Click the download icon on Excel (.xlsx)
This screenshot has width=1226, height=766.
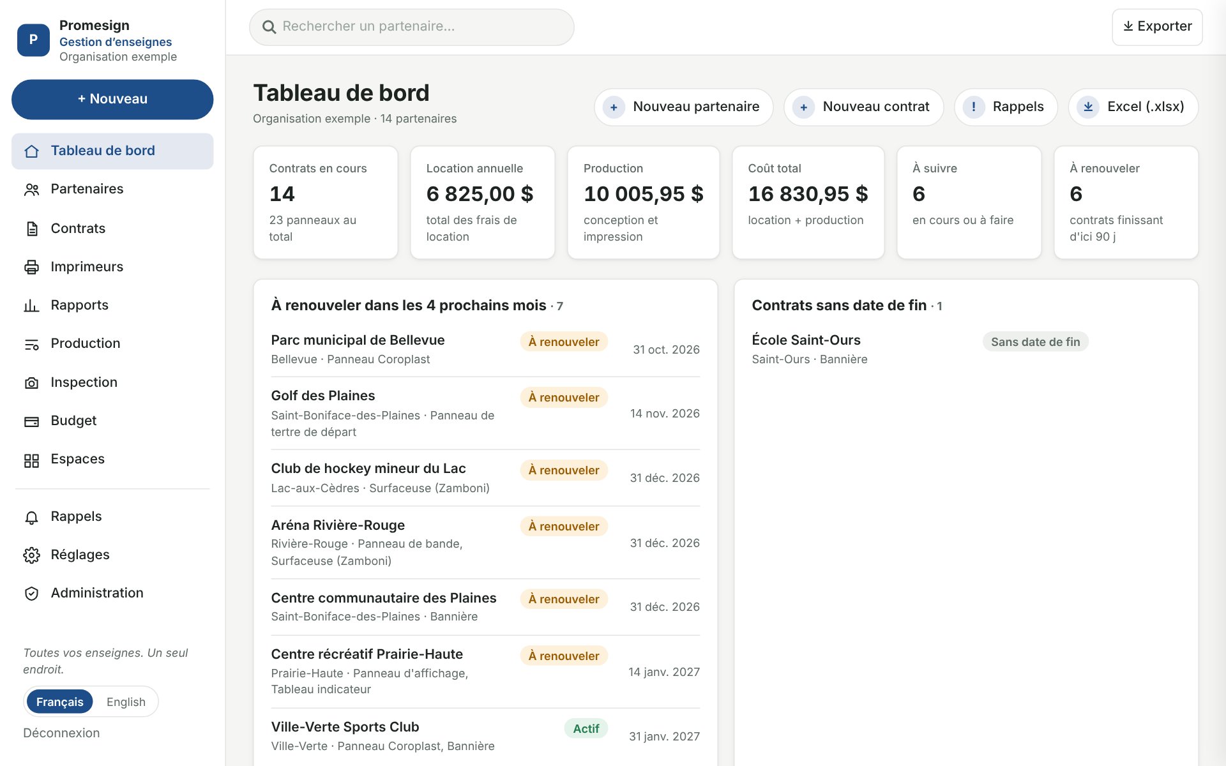coord(1088,107)
